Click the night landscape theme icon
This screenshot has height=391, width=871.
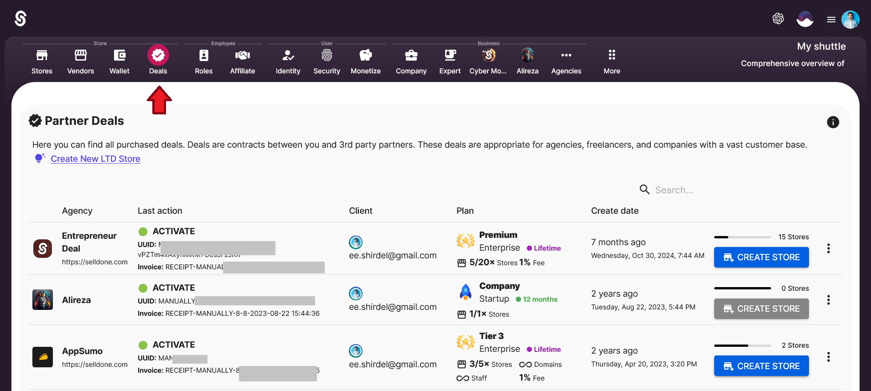(805, 19)
